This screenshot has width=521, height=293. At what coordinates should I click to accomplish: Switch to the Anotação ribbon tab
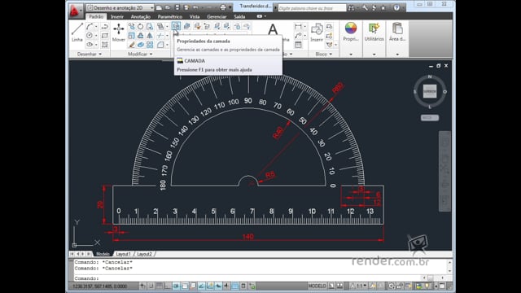(141, 16)
